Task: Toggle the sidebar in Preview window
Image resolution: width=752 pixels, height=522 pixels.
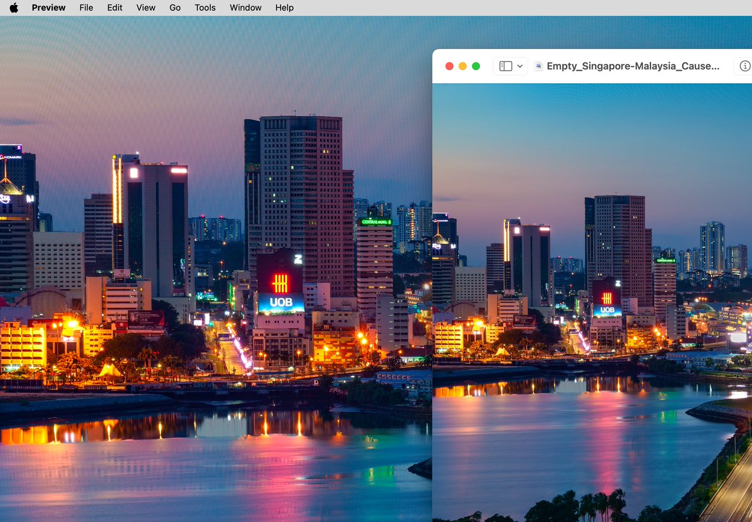Action: pyautogui.click(x=506, y=66)
